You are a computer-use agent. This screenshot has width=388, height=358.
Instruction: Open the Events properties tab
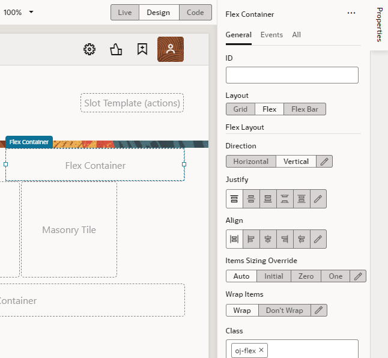(271, 35)
